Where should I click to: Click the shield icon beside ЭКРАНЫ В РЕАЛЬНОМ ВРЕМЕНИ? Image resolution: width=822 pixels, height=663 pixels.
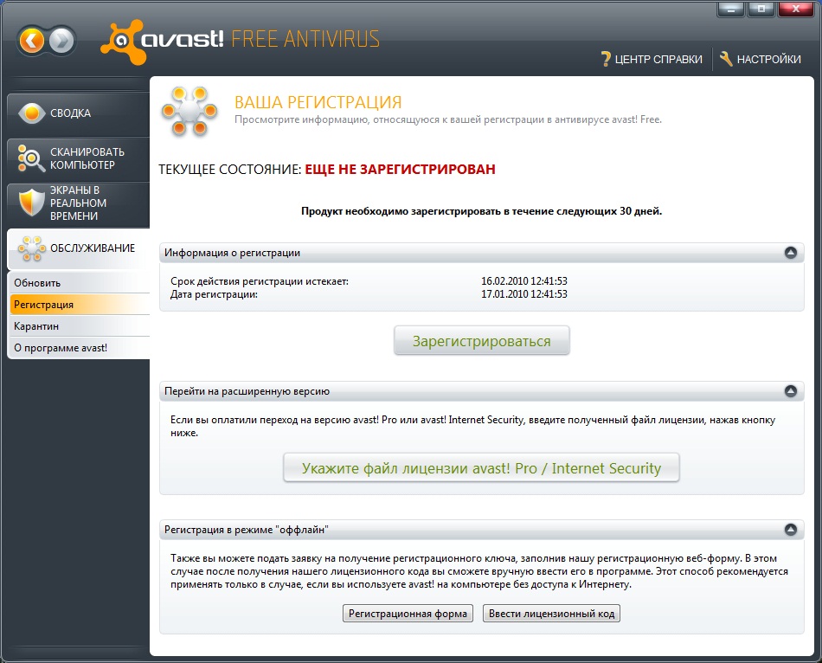click(31, 203)
